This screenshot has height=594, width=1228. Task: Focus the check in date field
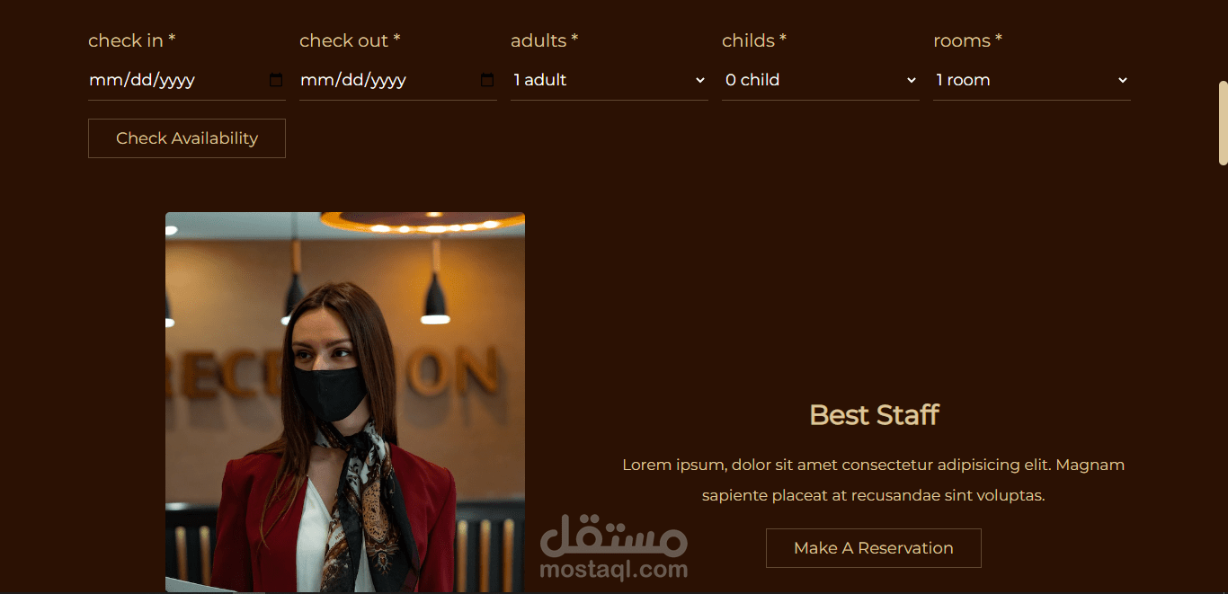coord(187,80)
